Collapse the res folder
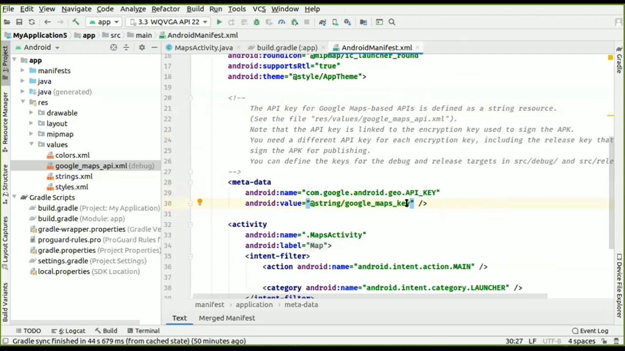This screenshot has width=625, height=351. click(x=22, y=102)
